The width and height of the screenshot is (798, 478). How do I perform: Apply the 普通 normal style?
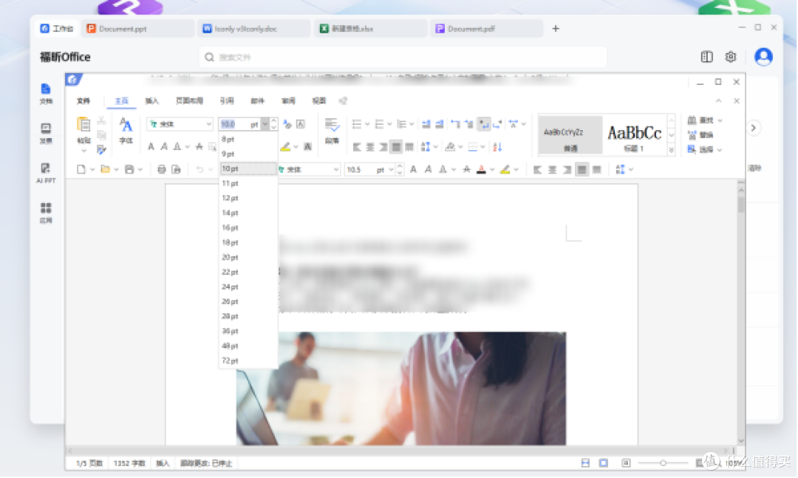tap(570, 135)
